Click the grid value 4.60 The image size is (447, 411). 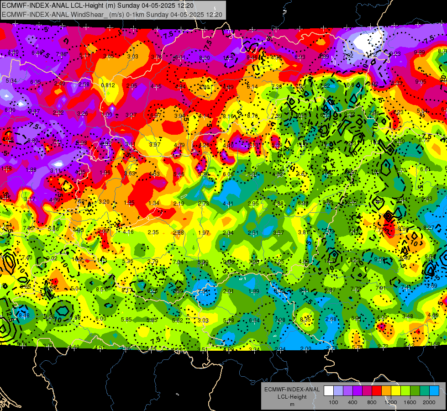tap(13, 52)
